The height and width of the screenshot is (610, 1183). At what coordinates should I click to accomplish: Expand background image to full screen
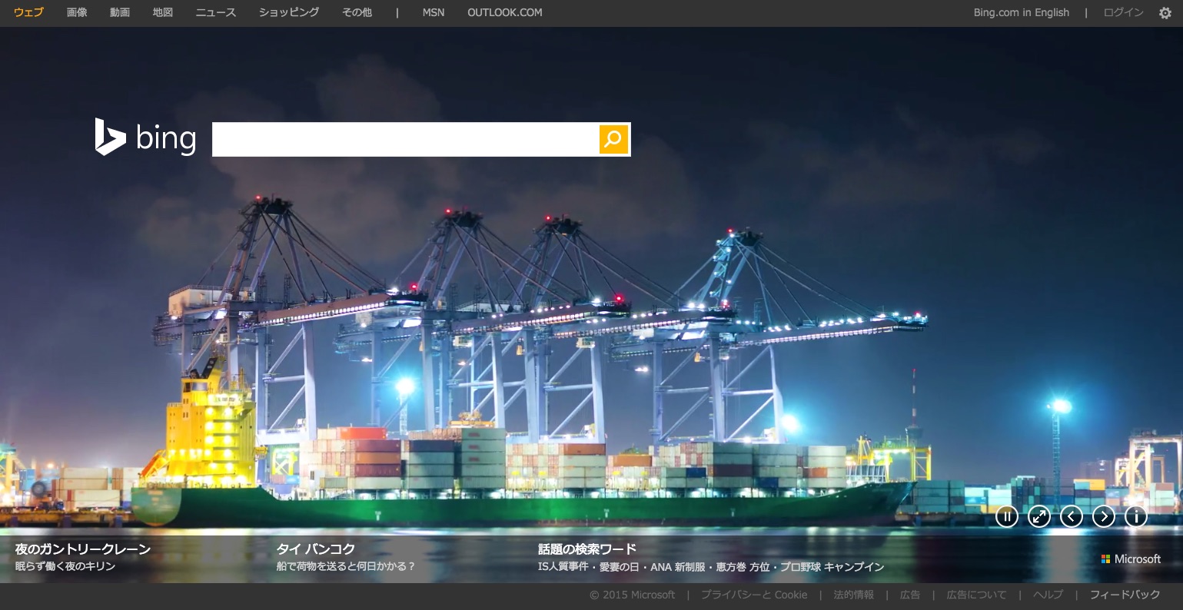pyautogui.click(x=1038, y=516)
